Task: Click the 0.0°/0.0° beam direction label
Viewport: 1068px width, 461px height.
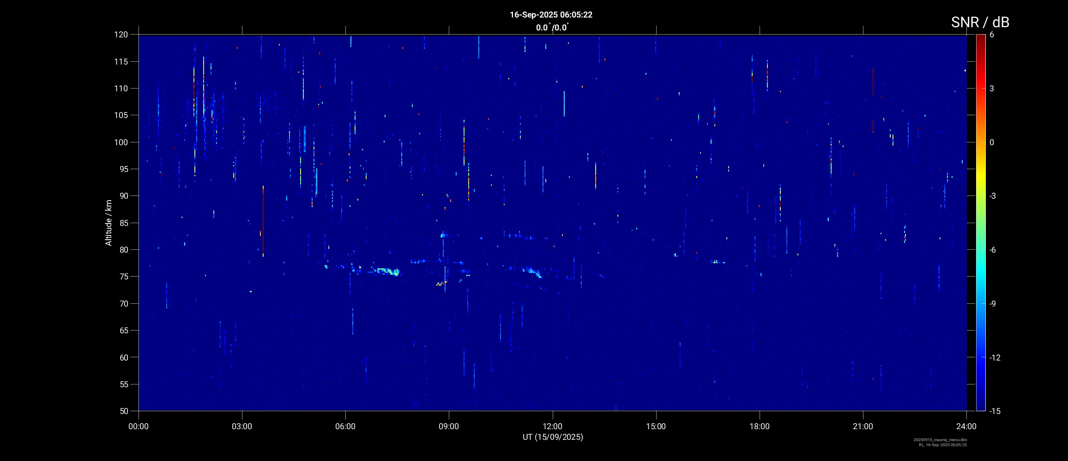Action: tap(552, 28)
